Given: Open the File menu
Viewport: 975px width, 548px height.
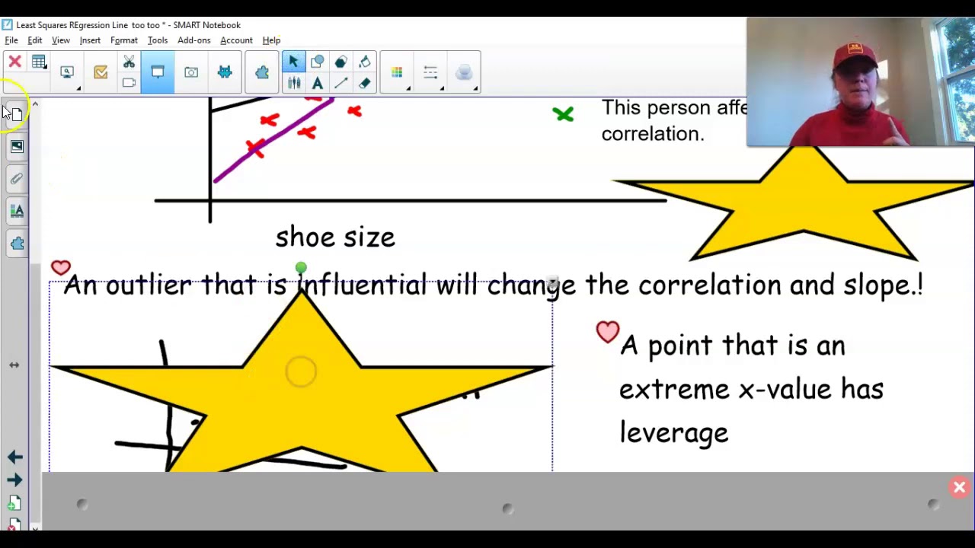Looking at the screenshot, I should 11,40.
